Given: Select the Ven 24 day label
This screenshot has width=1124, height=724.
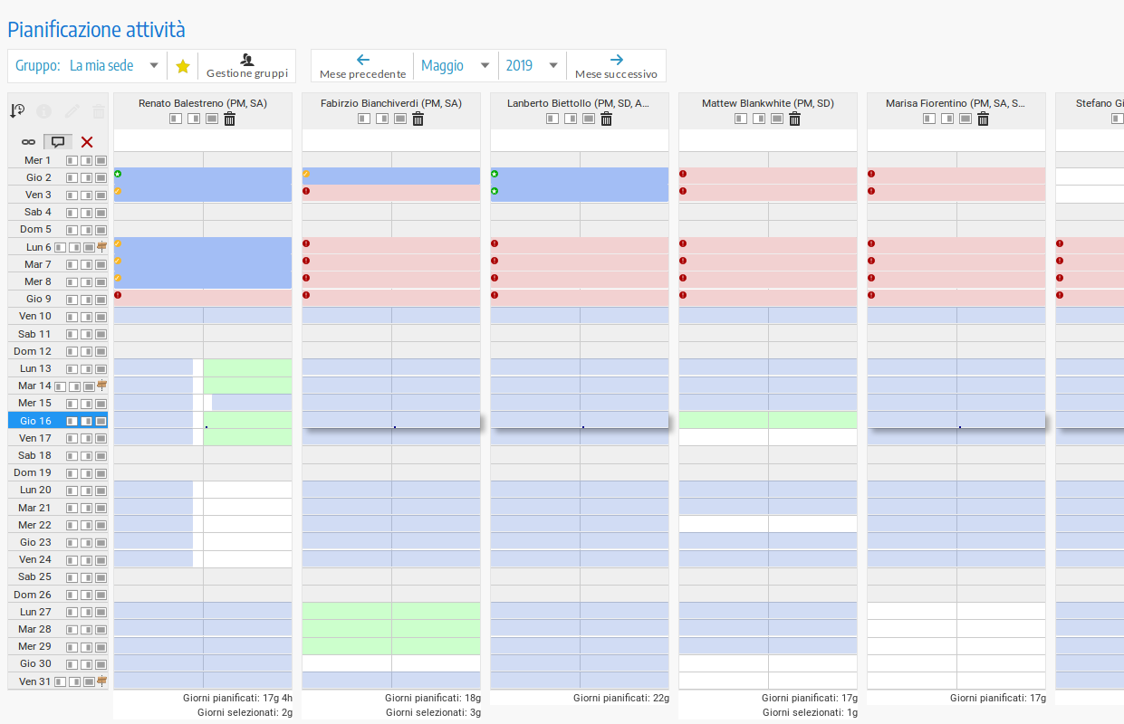Looking at the screenshot, I should click(x=35, y=560).
